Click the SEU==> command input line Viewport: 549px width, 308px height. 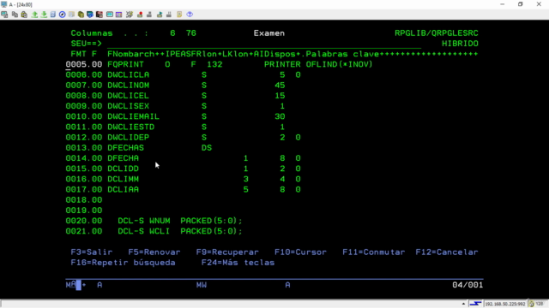[x=264, y=44]
